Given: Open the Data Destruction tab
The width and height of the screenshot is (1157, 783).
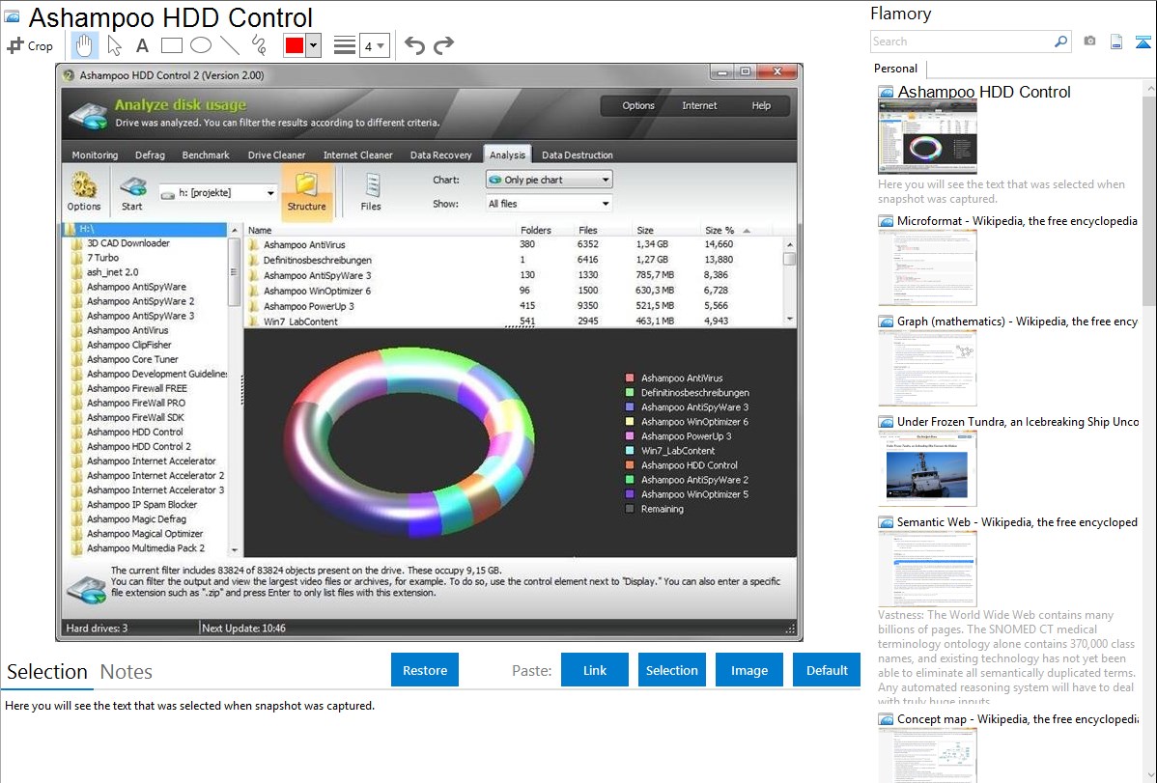Looking at the screenshot, I should pos(578,155).
